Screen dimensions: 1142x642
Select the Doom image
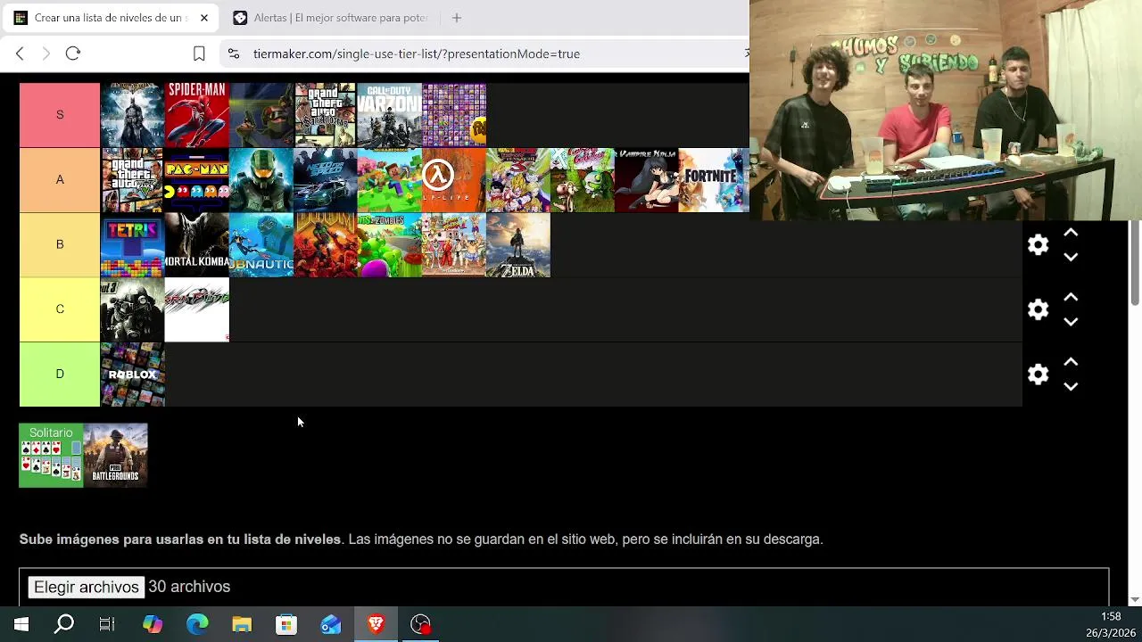[326, 245]
